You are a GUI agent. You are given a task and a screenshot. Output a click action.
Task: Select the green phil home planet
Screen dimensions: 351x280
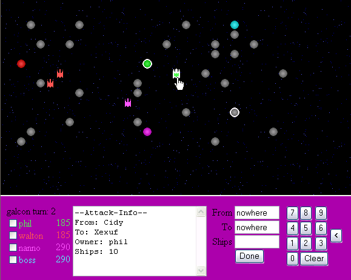pos(147,64)
